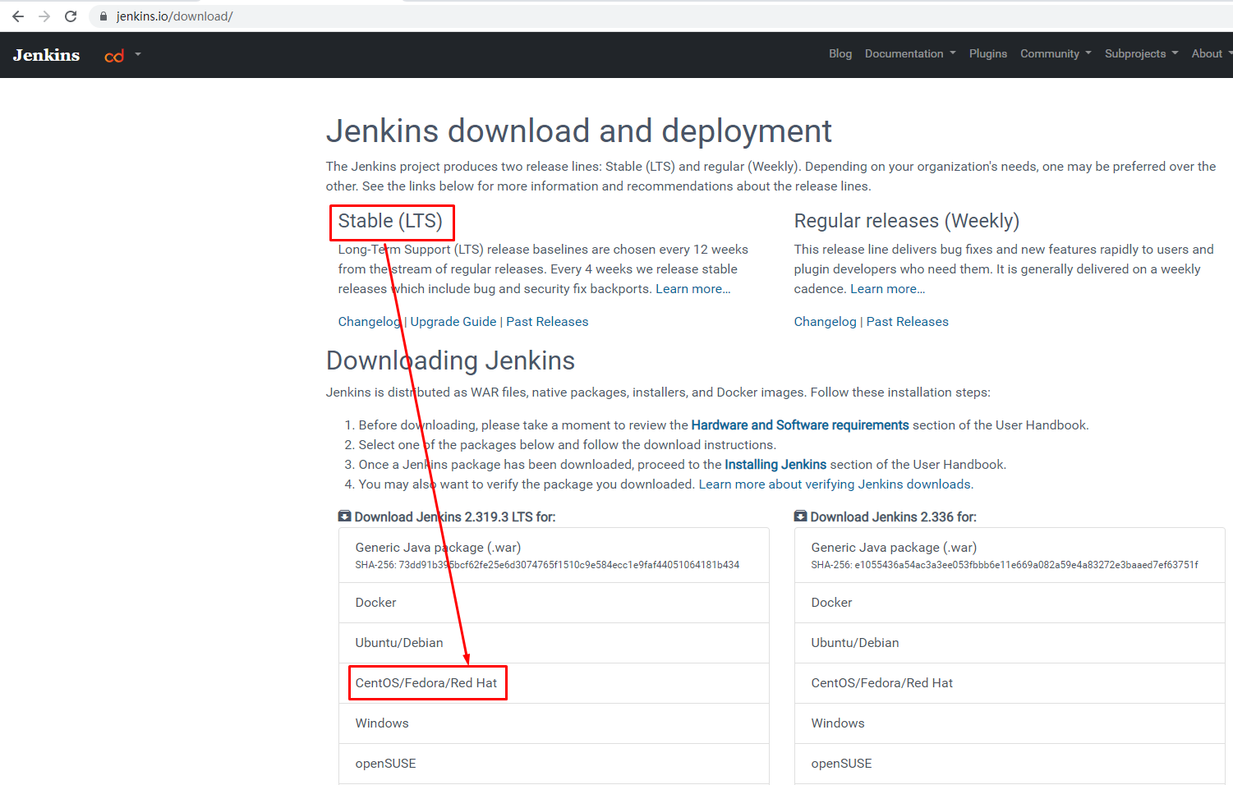Open Past Releases for weekly releases
Screen dimensions: 1233x785
pyautogui.click(x=907, y=322)
